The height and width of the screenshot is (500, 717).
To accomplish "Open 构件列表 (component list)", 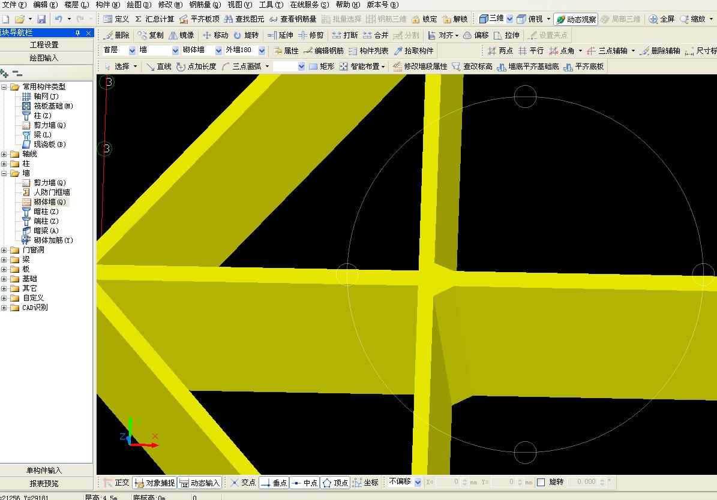I will coord(368,51).
